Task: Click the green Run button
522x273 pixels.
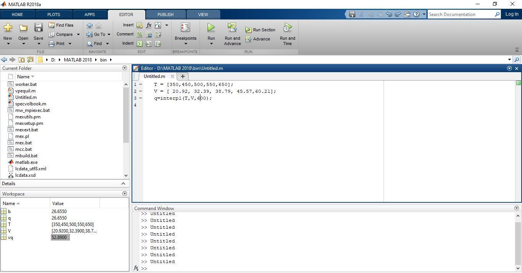Action: click(x=211, y=27)
